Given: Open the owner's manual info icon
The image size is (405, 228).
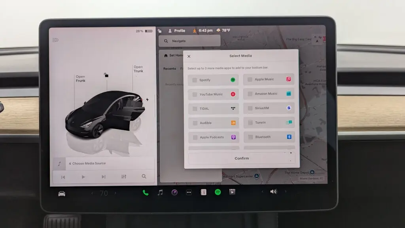Looking at the screenshot, I should coord(204,192).
